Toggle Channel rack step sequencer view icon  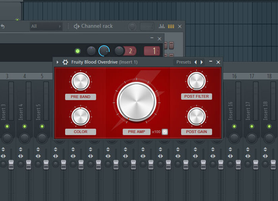pyautogui.click(x=171, y=27)
